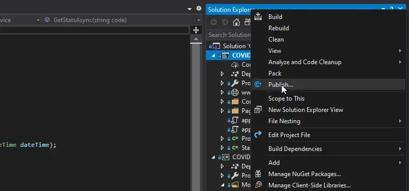Screen dimensions: 409x191
Task: Expand the Startup C# file node
Action: [x=222, y=147]
